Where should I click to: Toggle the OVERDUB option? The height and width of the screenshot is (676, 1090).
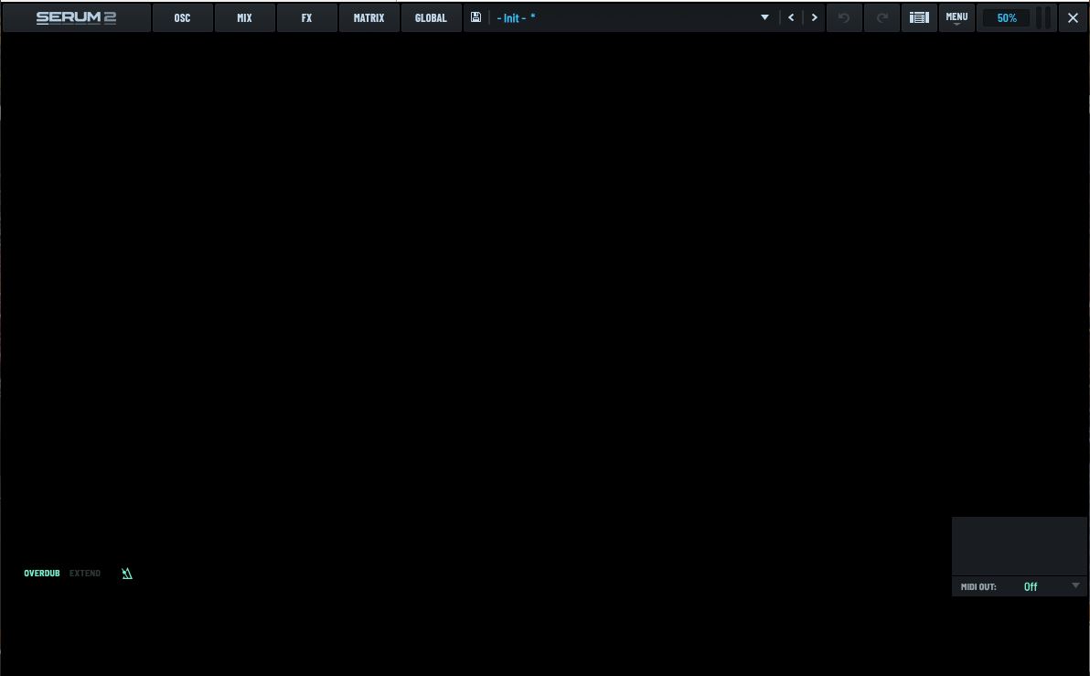click(x=42, y=573)
